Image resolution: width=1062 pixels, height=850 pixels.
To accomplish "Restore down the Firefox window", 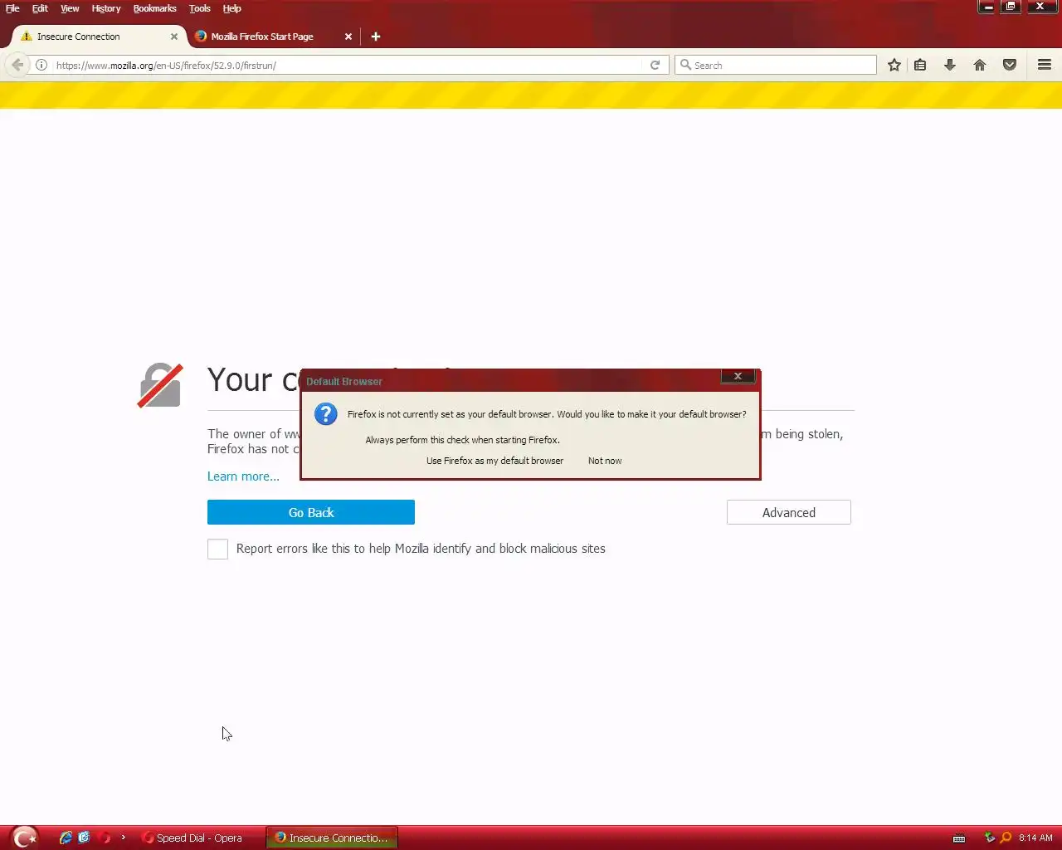I will [1011, 7].
